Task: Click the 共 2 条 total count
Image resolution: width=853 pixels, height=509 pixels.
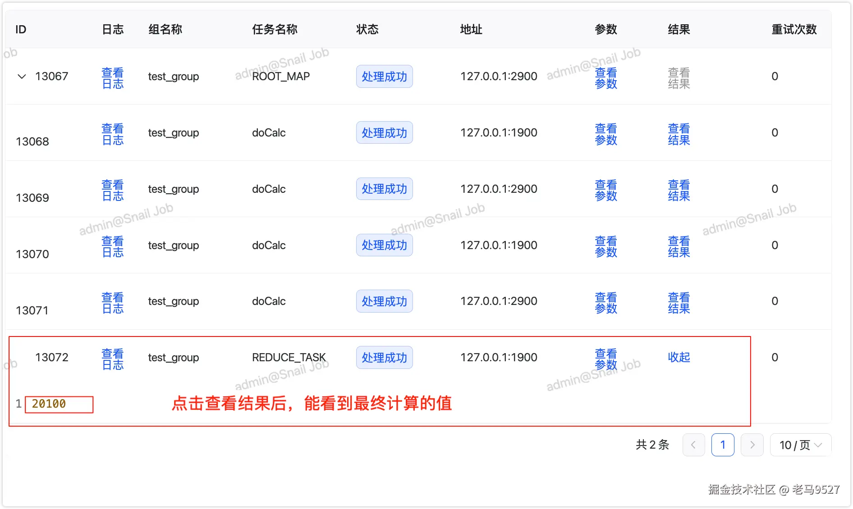Action: [x=652, y=445]
